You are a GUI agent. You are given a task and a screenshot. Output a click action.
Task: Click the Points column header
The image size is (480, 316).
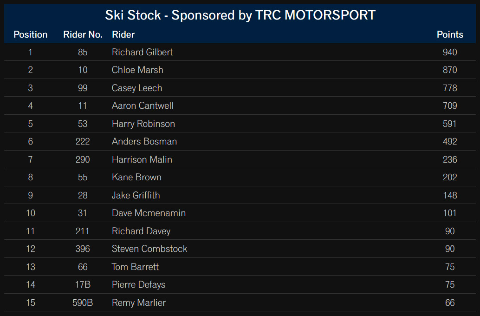click(x=450, y=34)
